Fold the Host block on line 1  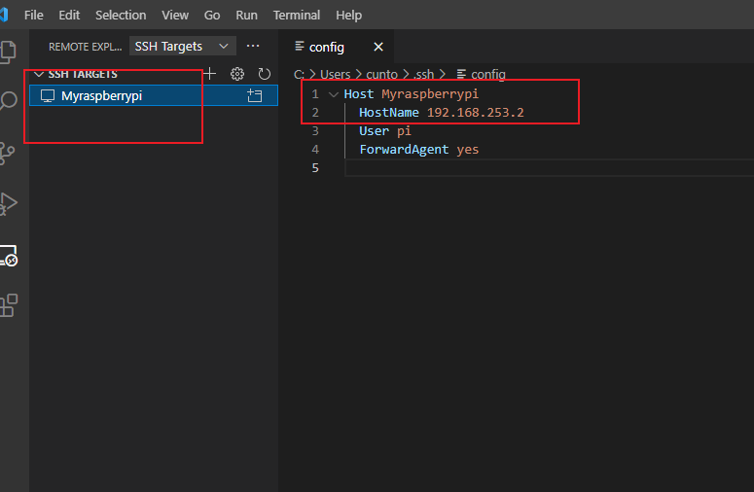pos(334,94)
